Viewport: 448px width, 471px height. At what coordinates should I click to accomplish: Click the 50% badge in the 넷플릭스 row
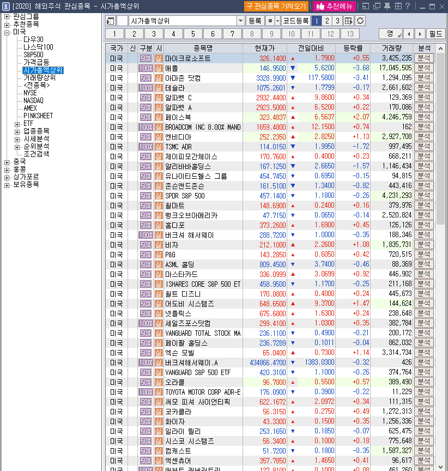146,313
